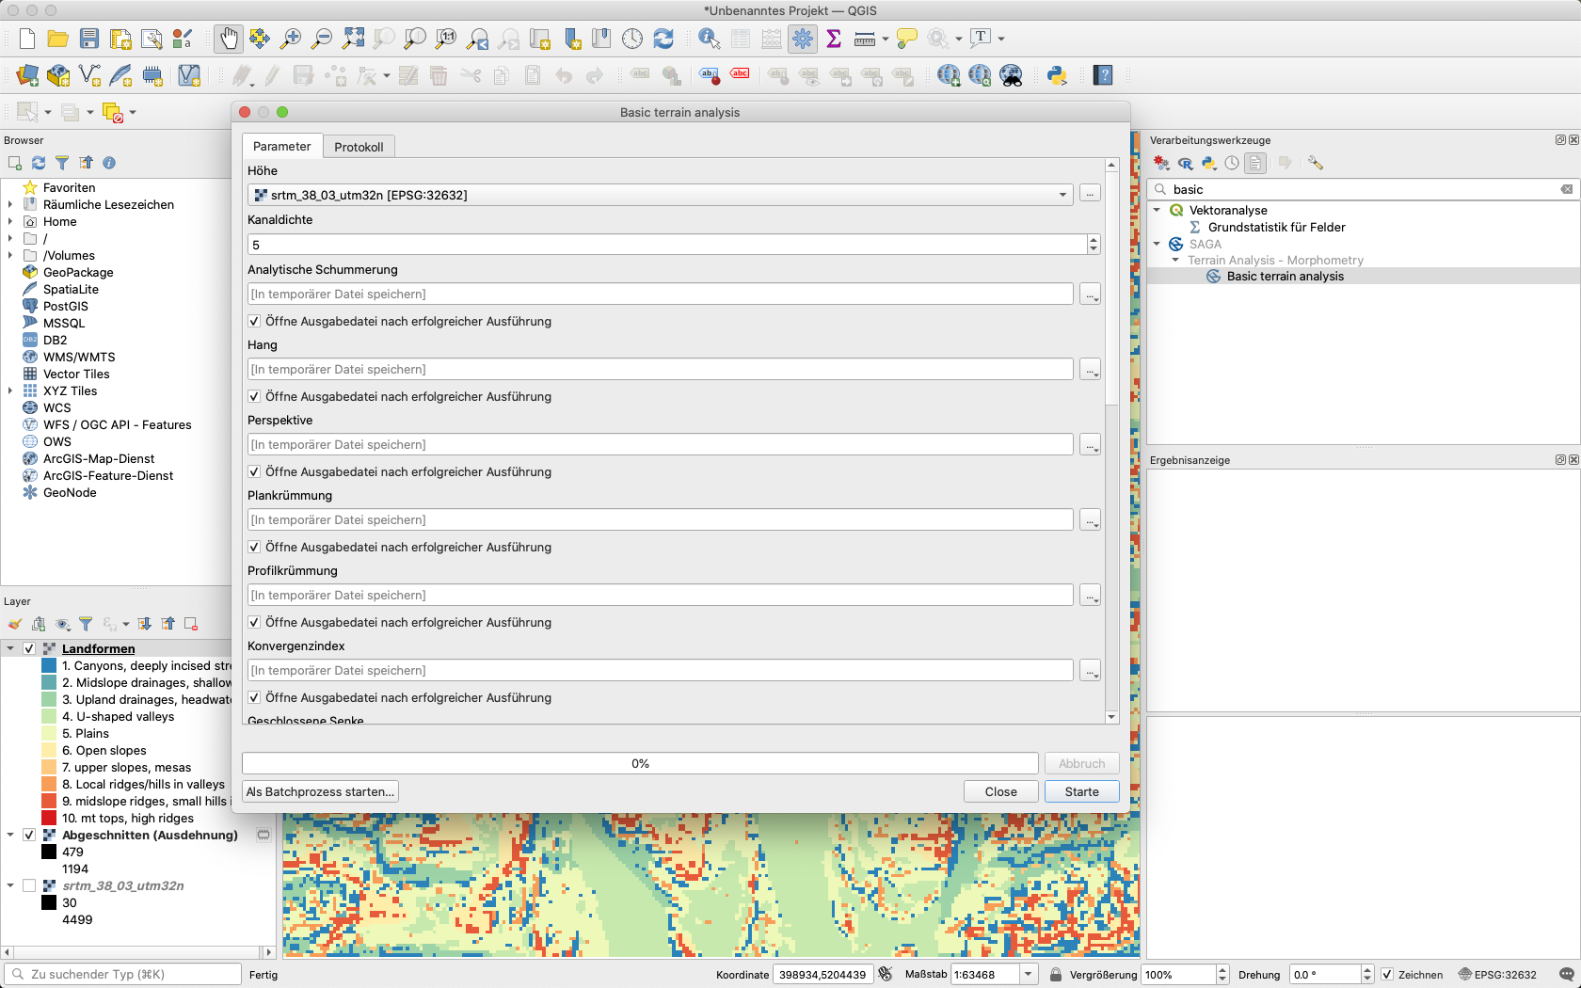Viewport: 1581px width, 988px height.
Task: Uncheck open output under Analytische Schummerung
Action: pos(254,322)
